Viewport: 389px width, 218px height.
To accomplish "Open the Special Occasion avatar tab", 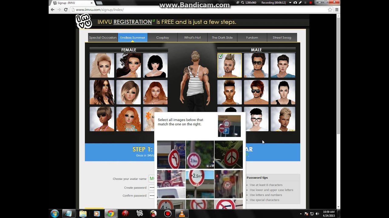I will tap(103, 38).
